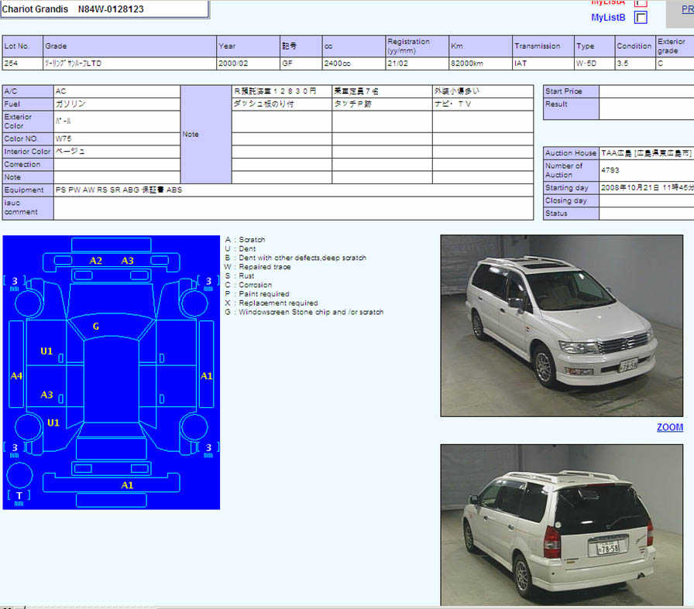Select mileage 82000km cell
The height and width of the screenshot is (609, 694).
[480, 63]
